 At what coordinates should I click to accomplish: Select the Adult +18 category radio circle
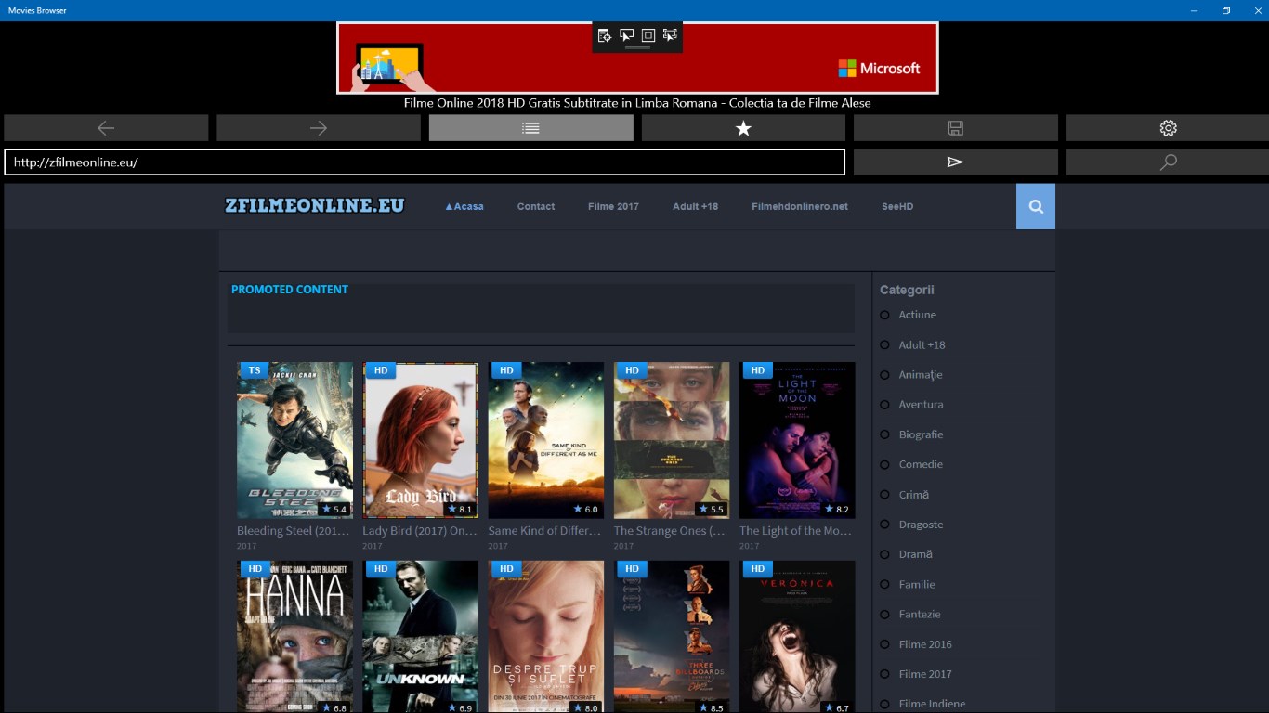tap(884, 344)
